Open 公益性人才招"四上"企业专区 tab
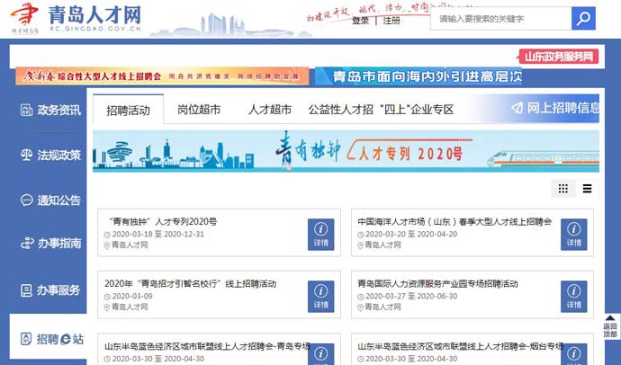Viewport: 621px width, 365px height. point(380,110)
